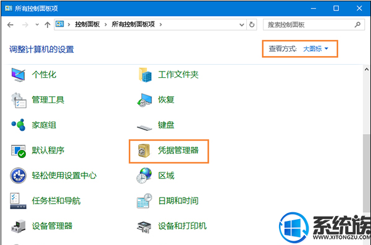This screenshot has height=245, width=371.
Task: Click the control panel icon in title bar
Action: coord(9,8)
